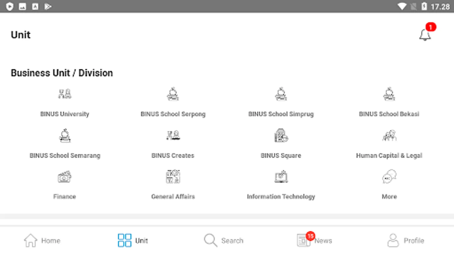Image resolution: width=454 pixels, height=255 pixels.
Task: Open the News tab
Action: pos(314,240)
